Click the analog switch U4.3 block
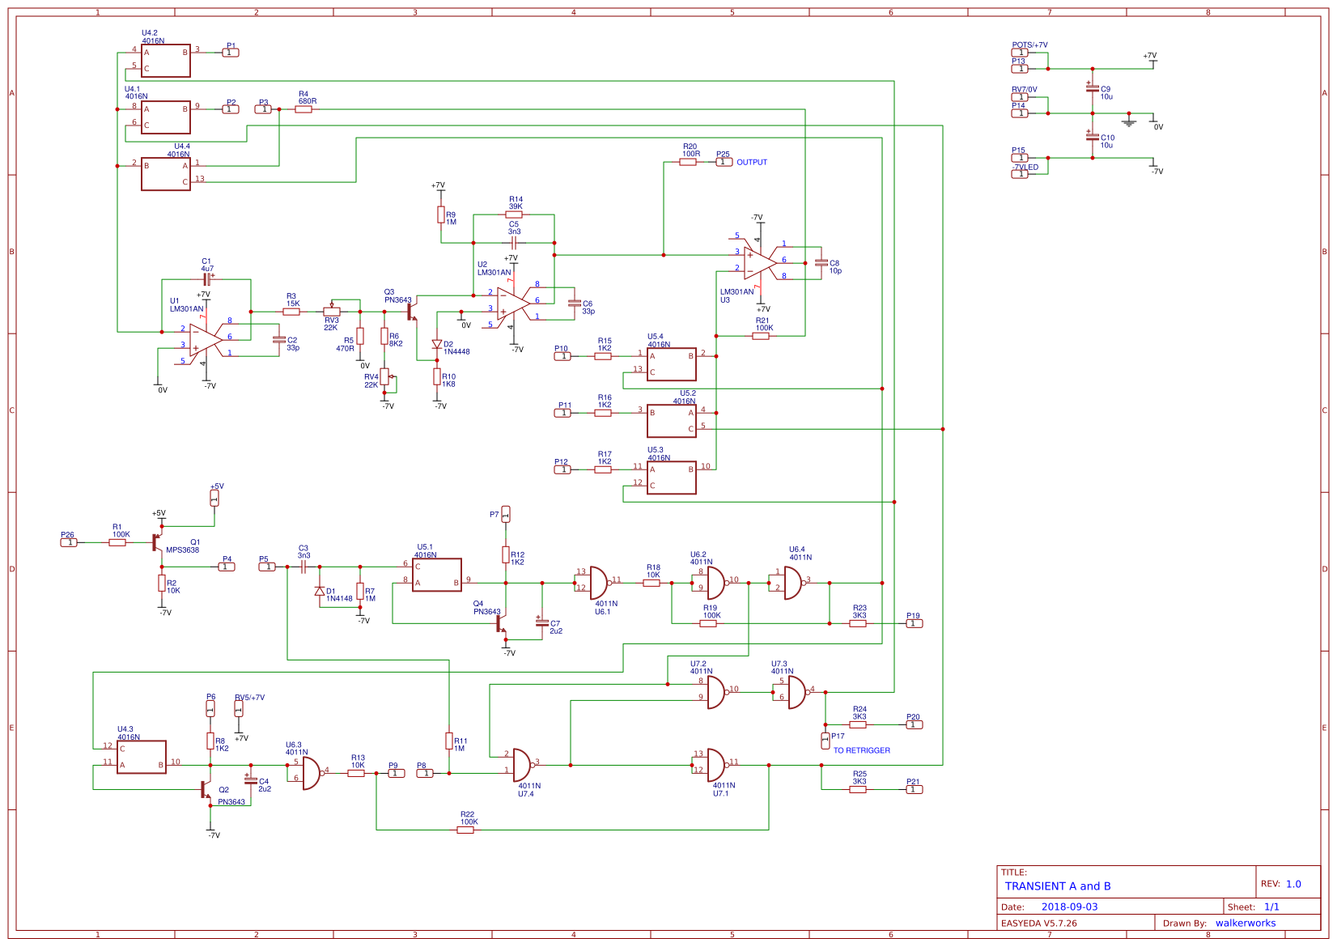The width and height of the screenshot is (1337, 947). point(142,757)
